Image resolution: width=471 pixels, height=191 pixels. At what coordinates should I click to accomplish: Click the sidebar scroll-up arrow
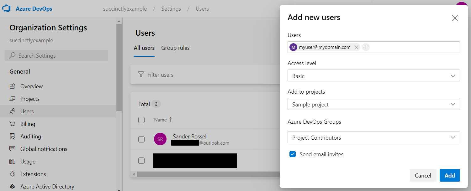point(119,21)
